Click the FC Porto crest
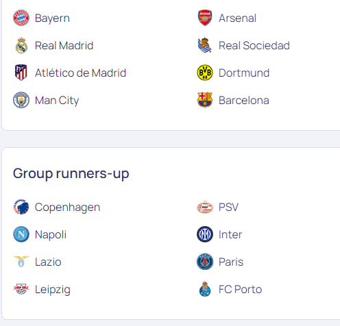The width and height of the screenshot is (340, 326). pos(205,289)
